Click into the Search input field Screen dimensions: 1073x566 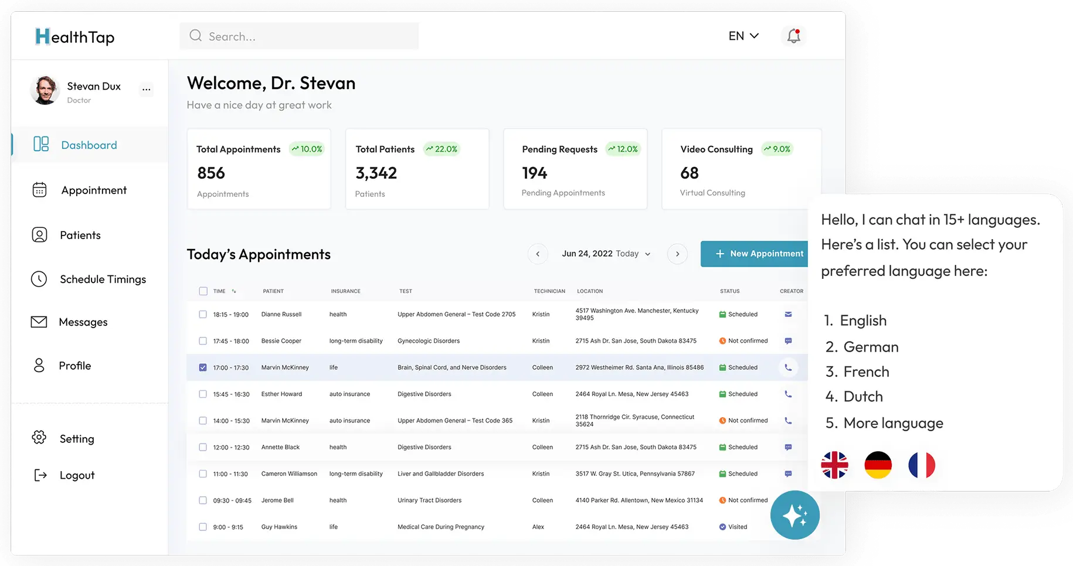299,36
